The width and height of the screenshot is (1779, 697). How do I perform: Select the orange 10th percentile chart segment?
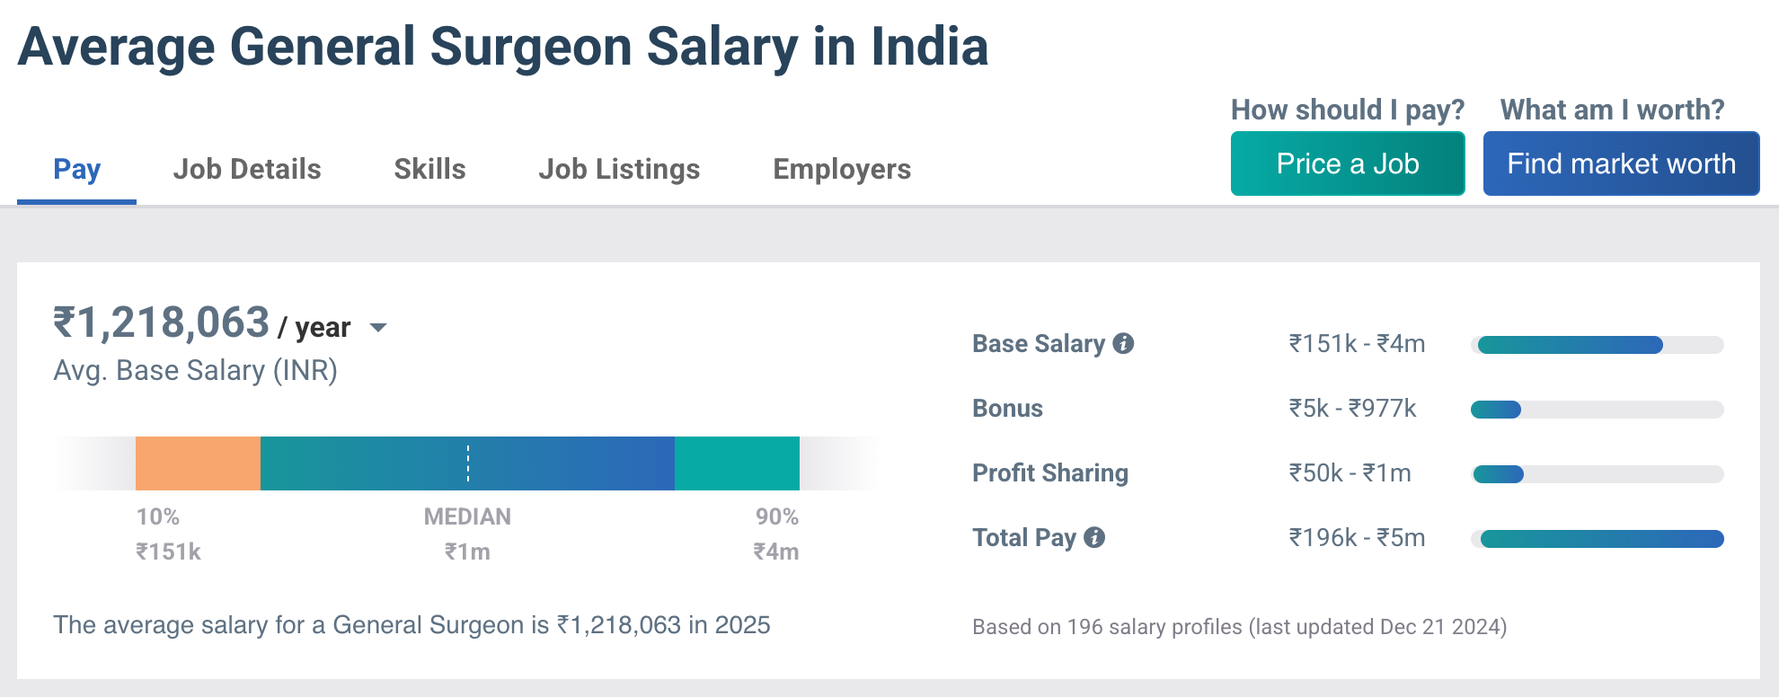(x=197, y=461)
